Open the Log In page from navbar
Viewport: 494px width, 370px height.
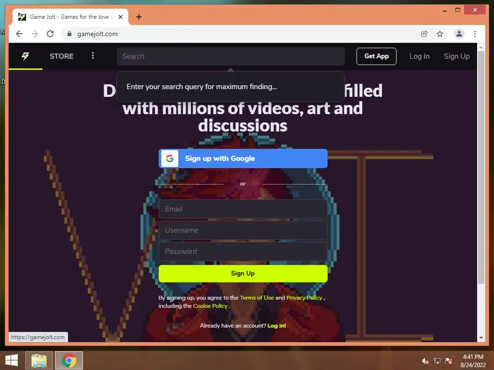click(419, 56)
